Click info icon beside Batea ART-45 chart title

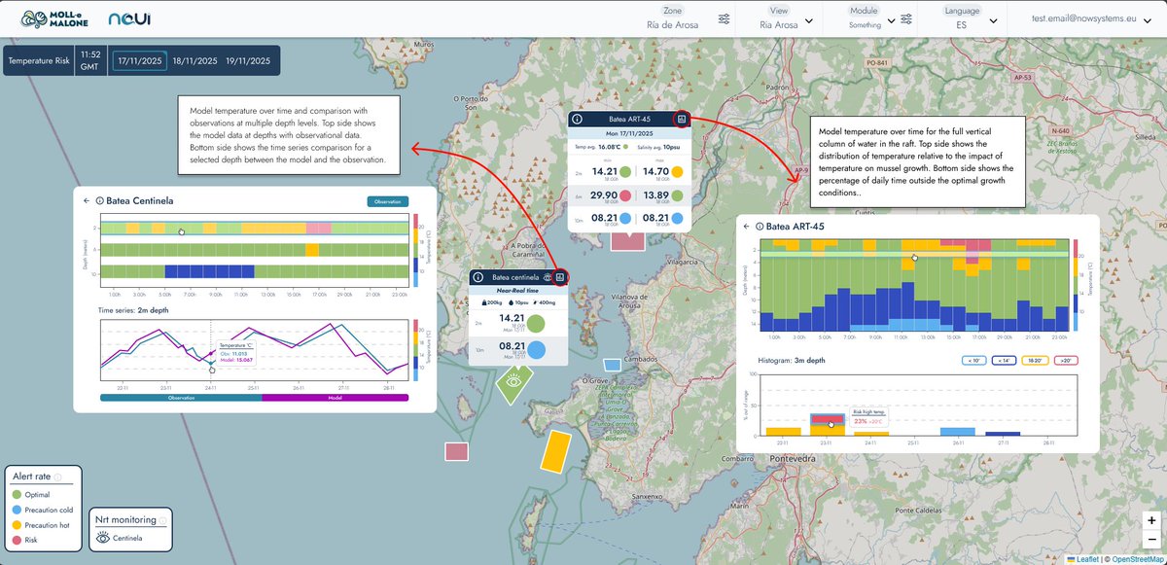point(760,227)
